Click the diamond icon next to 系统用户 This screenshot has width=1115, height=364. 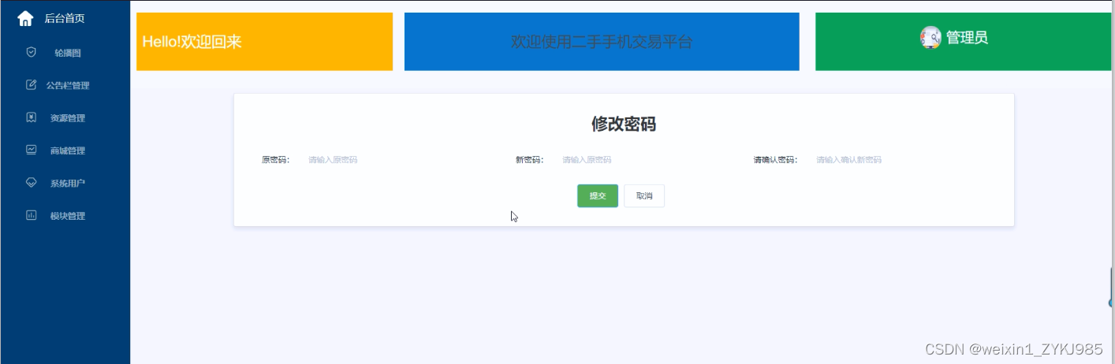32,182
